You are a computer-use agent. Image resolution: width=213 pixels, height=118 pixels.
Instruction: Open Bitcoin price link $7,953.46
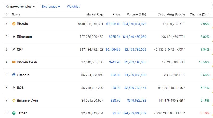113,24
